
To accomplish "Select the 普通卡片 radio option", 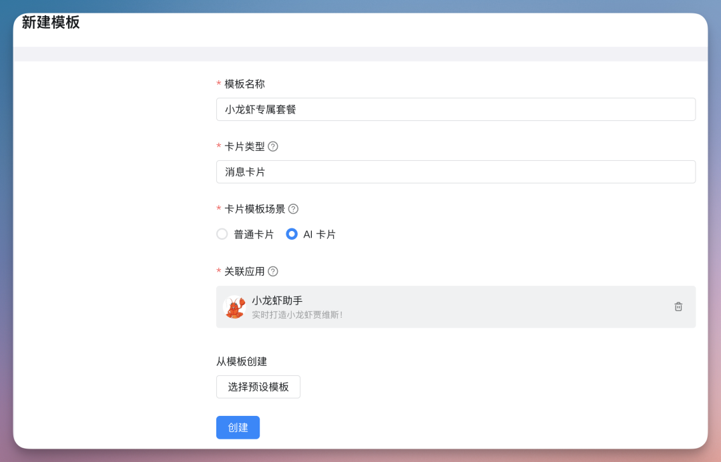I will pyautogui.click(x=222, y=234).
